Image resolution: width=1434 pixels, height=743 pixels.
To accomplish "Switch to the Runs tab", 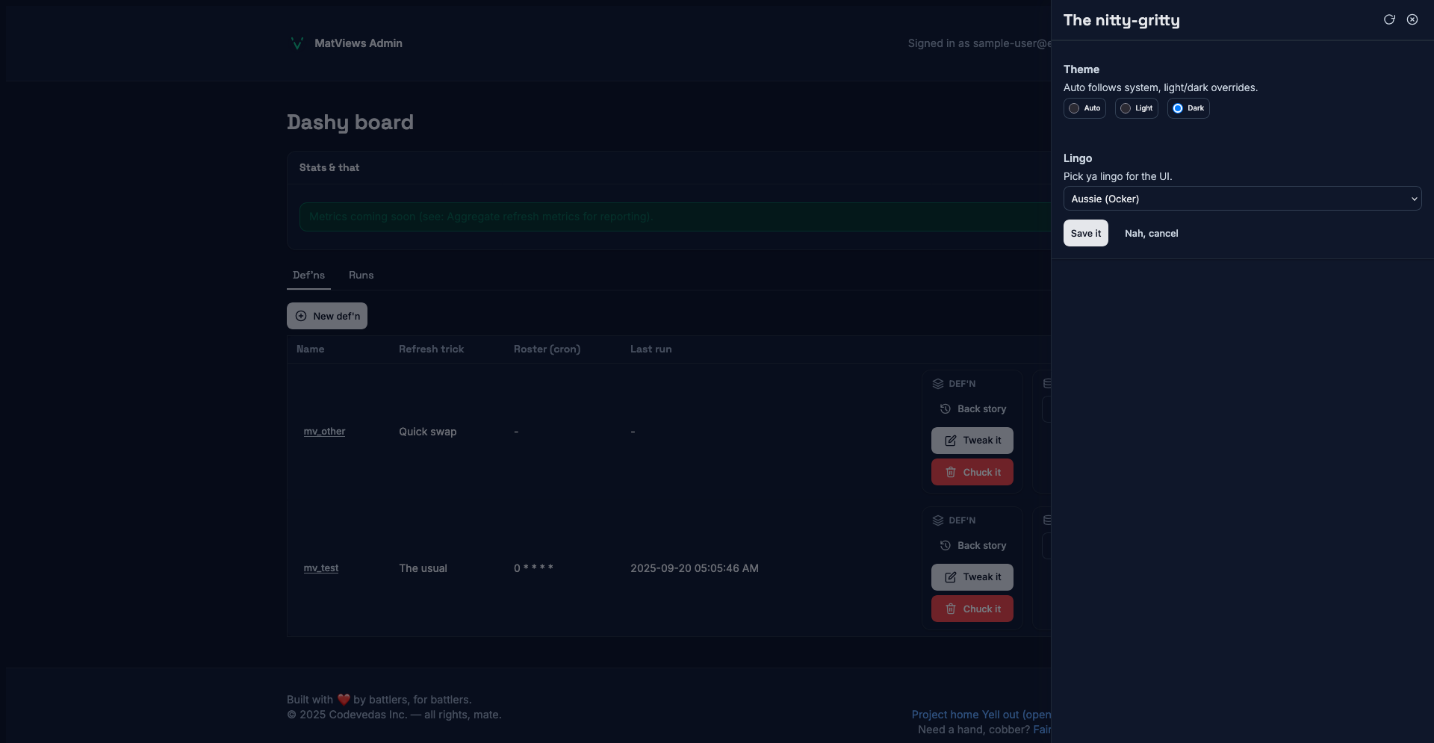I will pyautogui.click(x=361, y=276).
